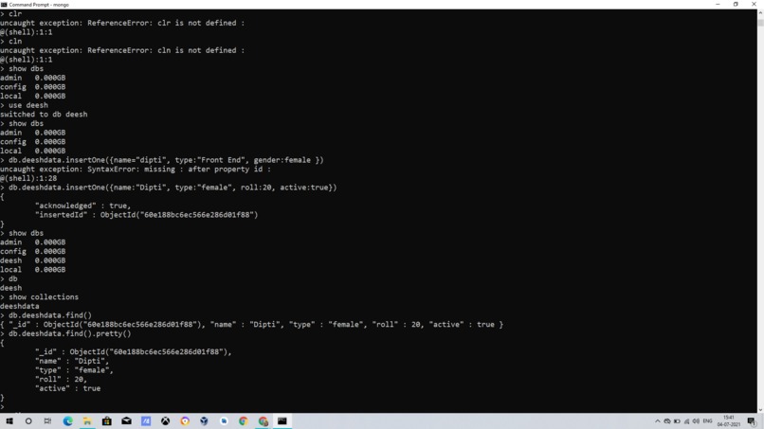Click 'SyntaxError: missing : after property id' line
The height and width of the screenshot is (429, 764).
click(x=136, y=169)
